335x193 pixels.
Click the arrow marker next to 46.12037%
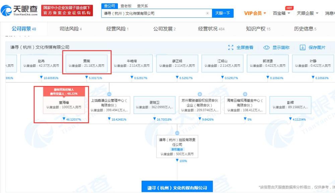tap(64, 119)
